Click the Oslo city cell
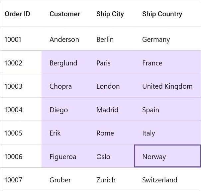201x191 pixels. click(x=111, y=156)
